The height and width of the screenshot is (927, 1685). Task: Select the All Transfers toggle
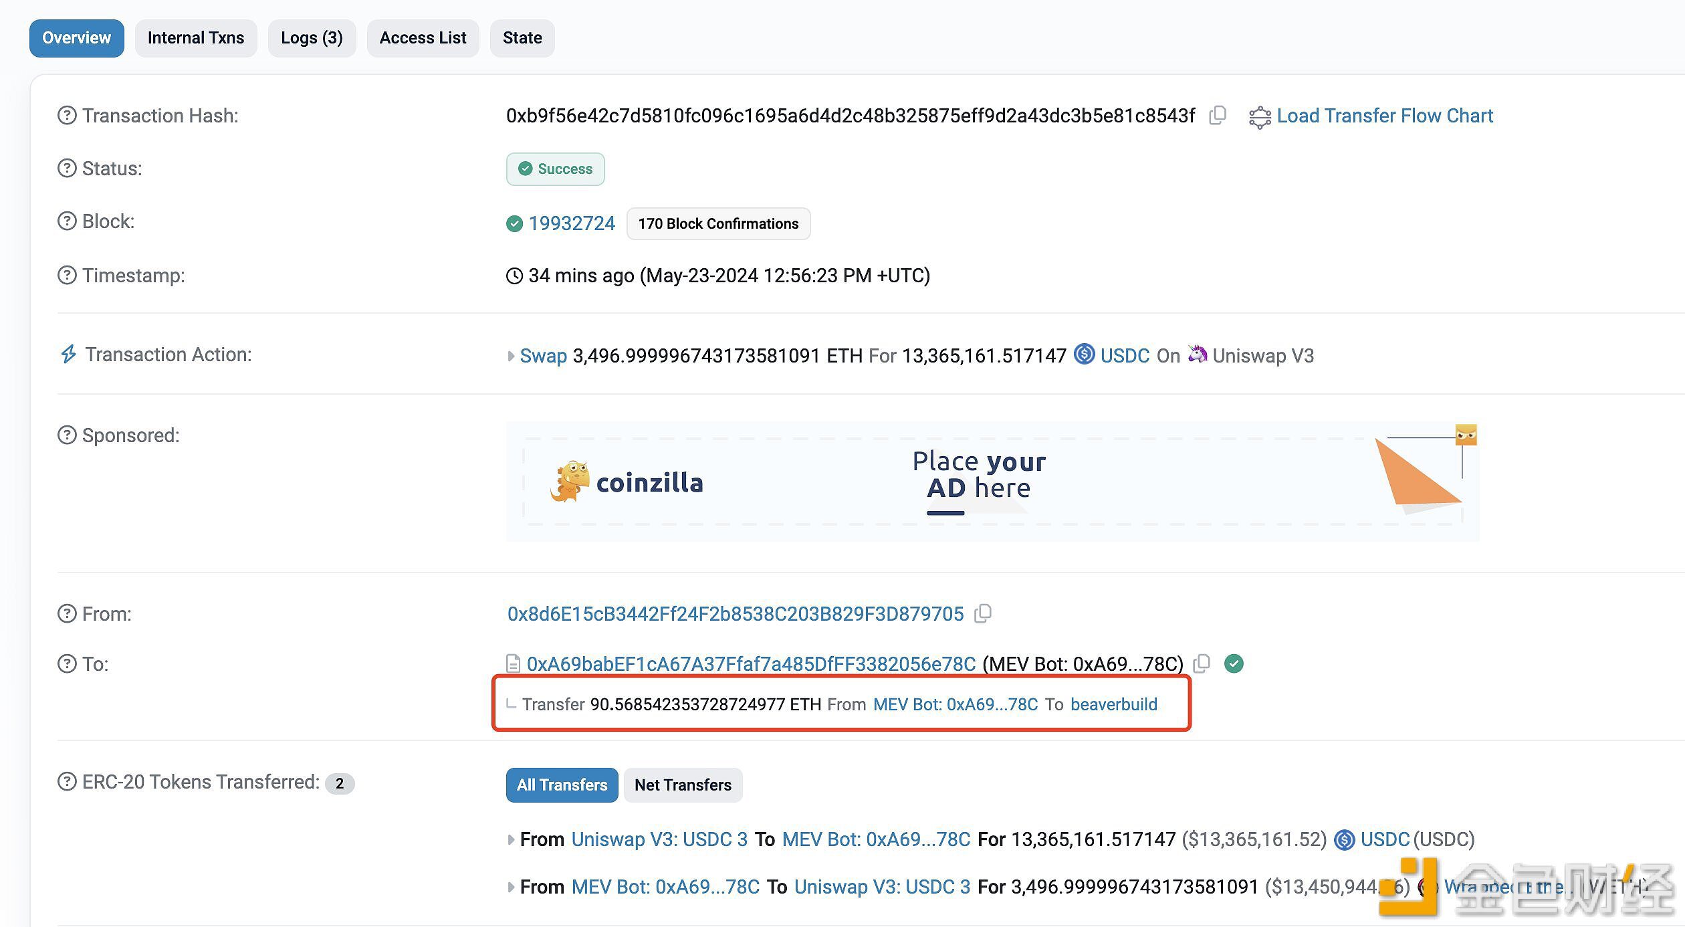pyautogui.click(x=562, y=785)
